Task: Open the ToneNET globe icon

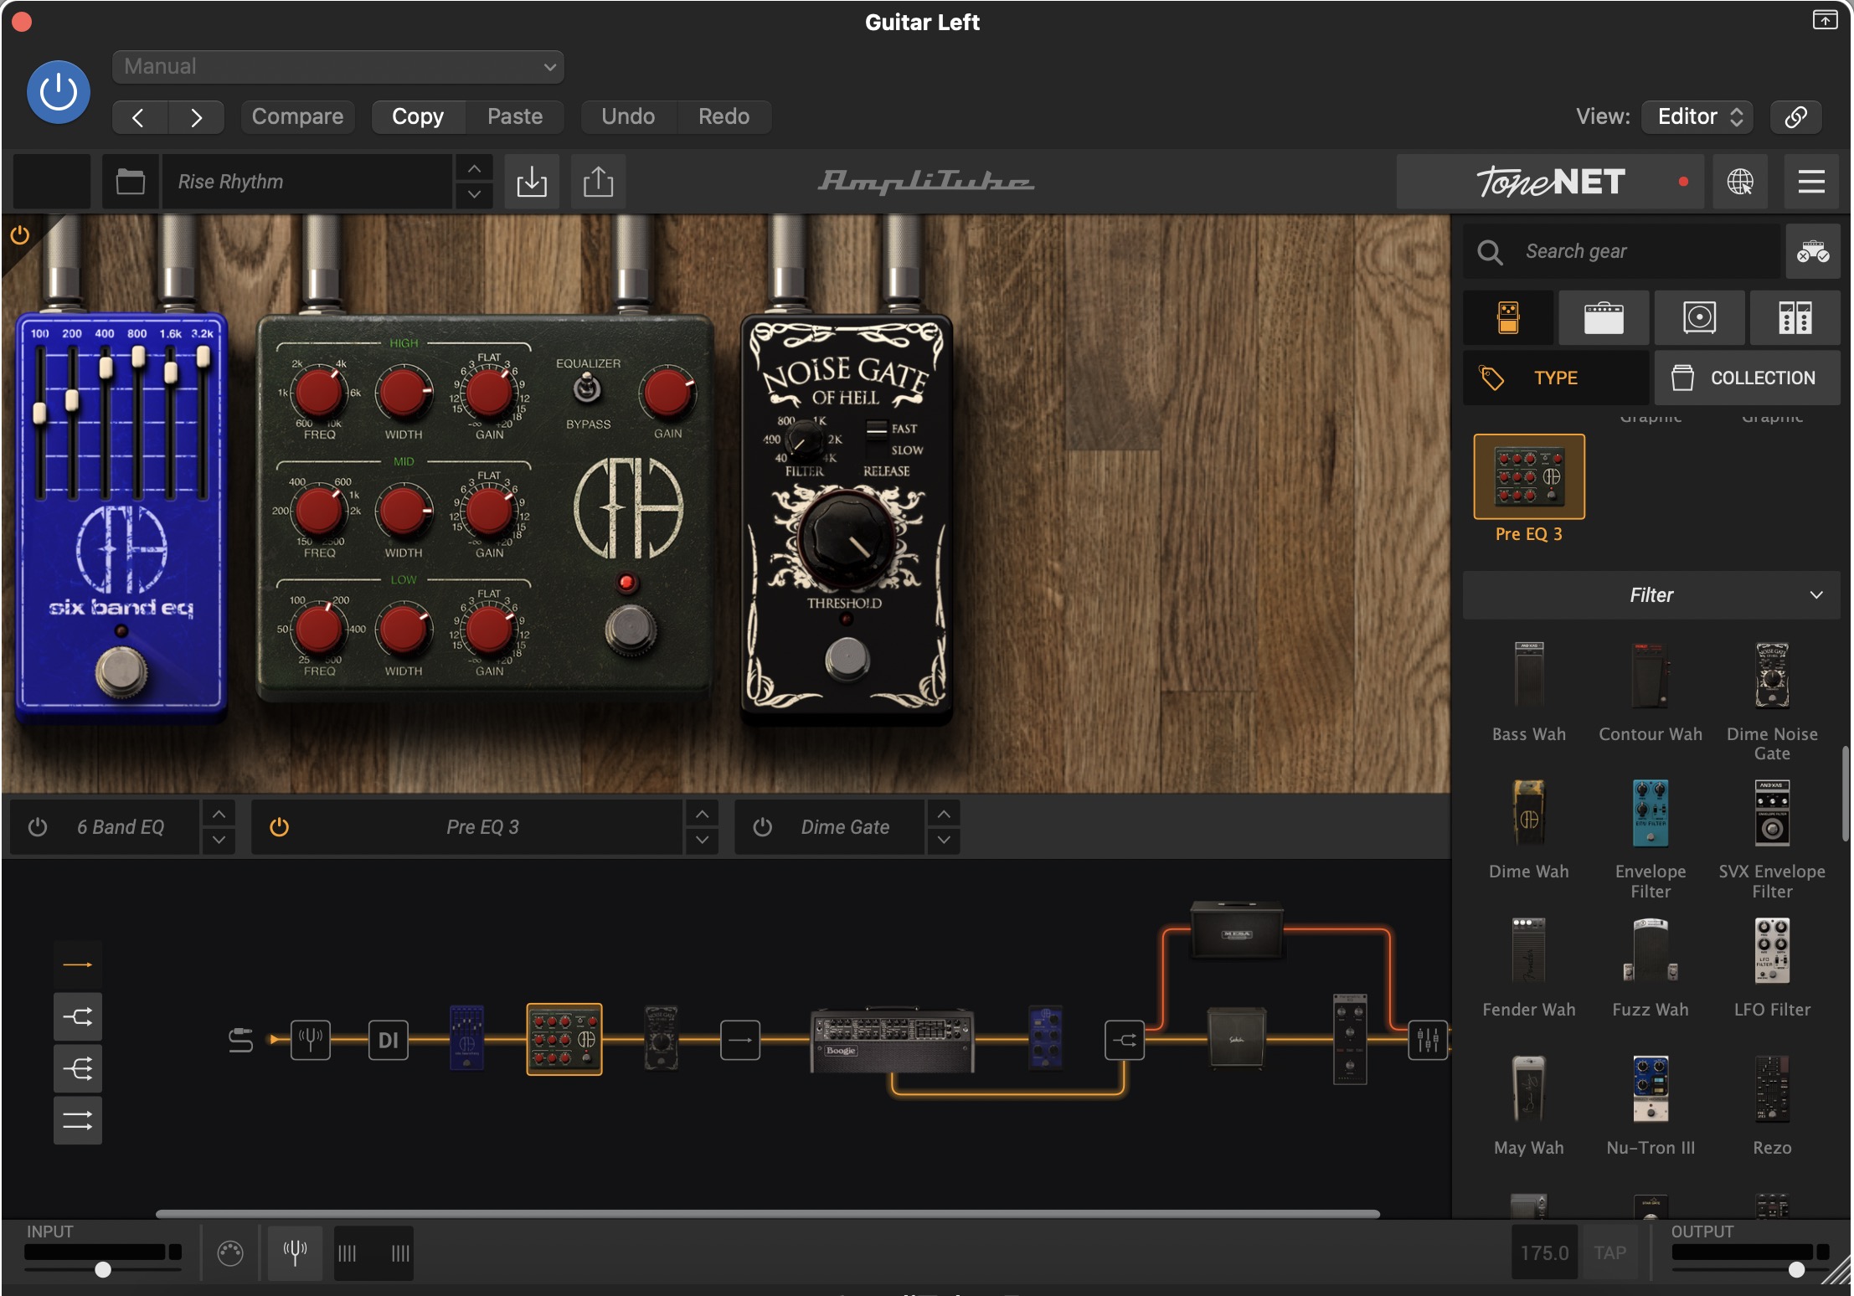Action: click(x=1740, y=182)
